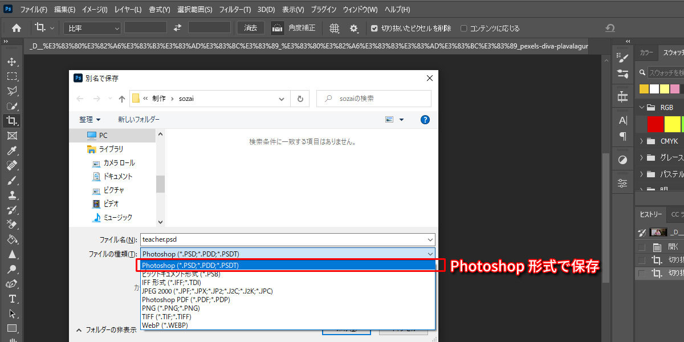Collapse the RGB swatch group
The width and height of the screenshot is (684, 342).
(x=641, y=107)
